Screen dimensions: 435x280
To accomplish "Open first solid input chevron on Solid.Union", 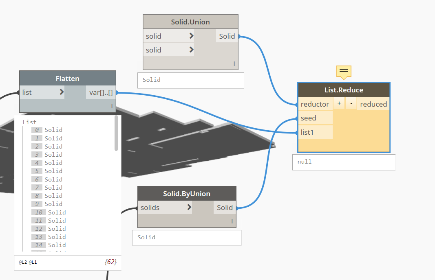I will click(191, 36).
